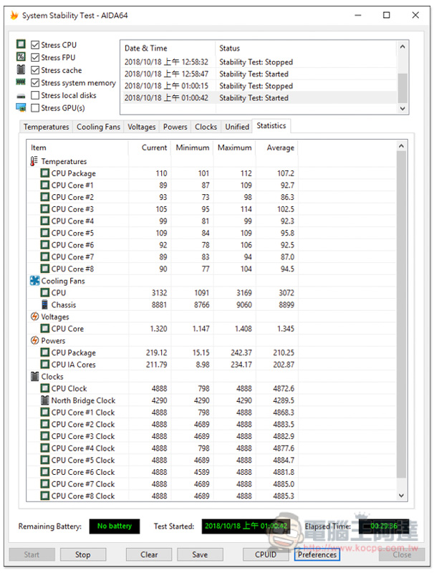Click the Stop button

pyautogui.click(x=83, y=554)
